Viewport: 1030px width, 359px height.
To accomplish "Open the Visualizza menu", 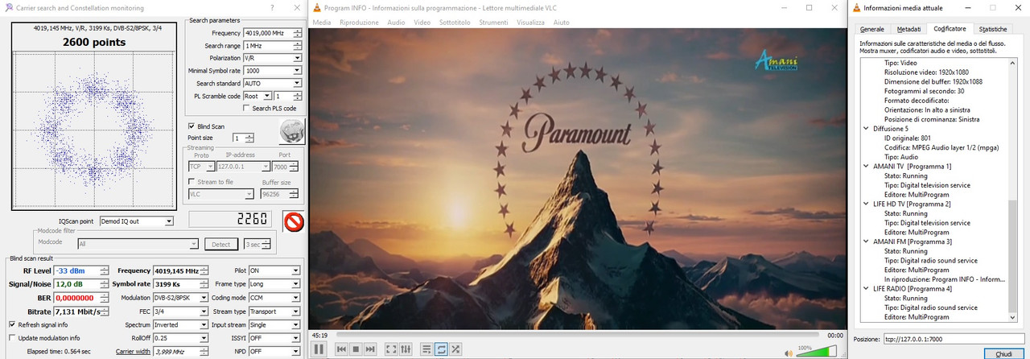I will click(x=530, y=23).
